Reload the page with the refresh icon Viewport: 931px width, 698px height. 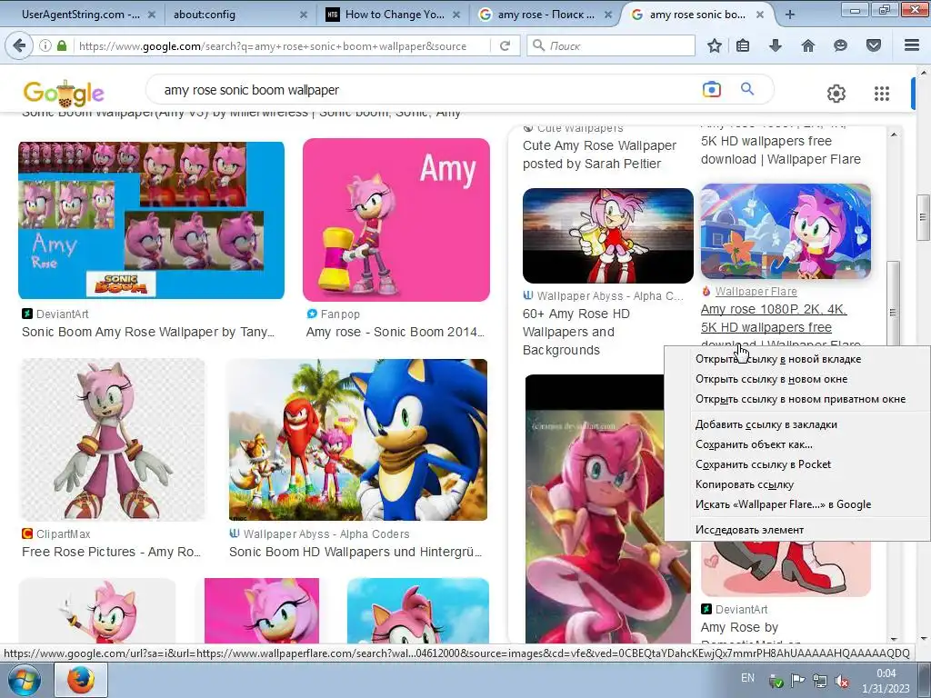(x=506, y=45)
